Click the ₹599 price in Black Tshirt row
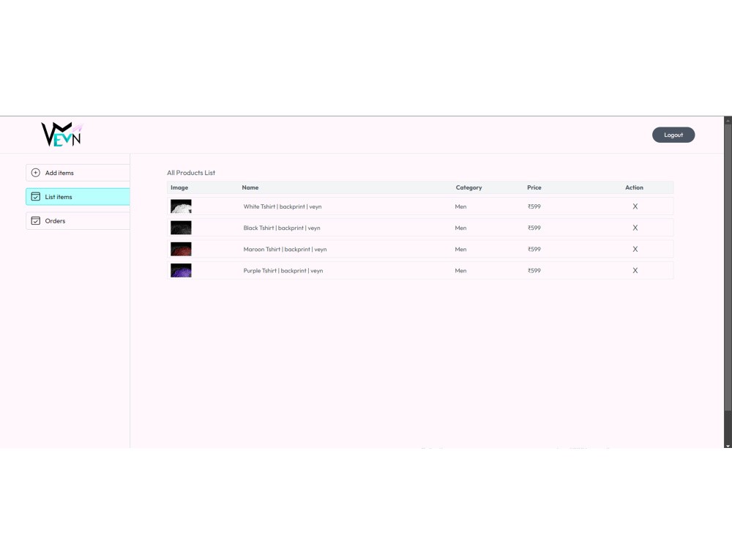 coord(534,228)
